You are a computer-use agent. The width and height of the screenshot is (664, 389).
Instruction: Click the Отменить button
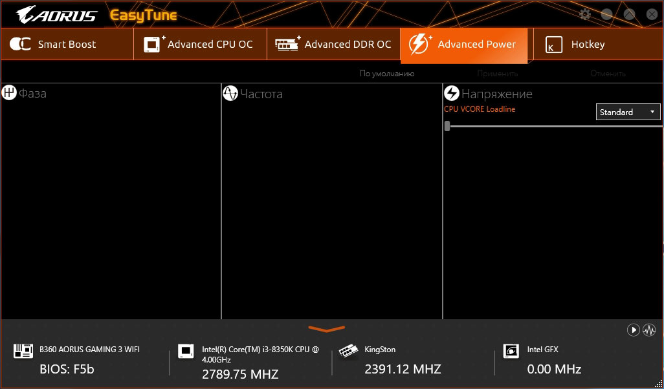[x=608, y=74]
